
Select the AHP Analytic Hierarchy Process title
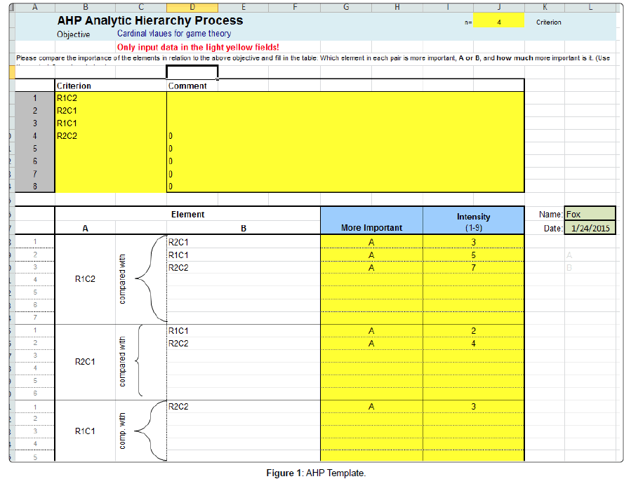click(x=150, y=20)
